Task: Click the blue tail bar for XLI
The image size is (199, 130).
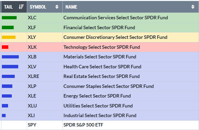Action: pos(4,116)
